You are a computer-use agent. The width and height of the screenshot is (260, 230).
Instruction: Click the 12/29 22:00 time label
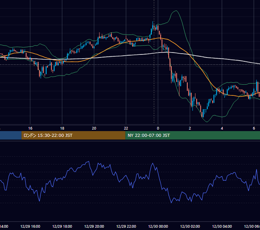[126, 226]
